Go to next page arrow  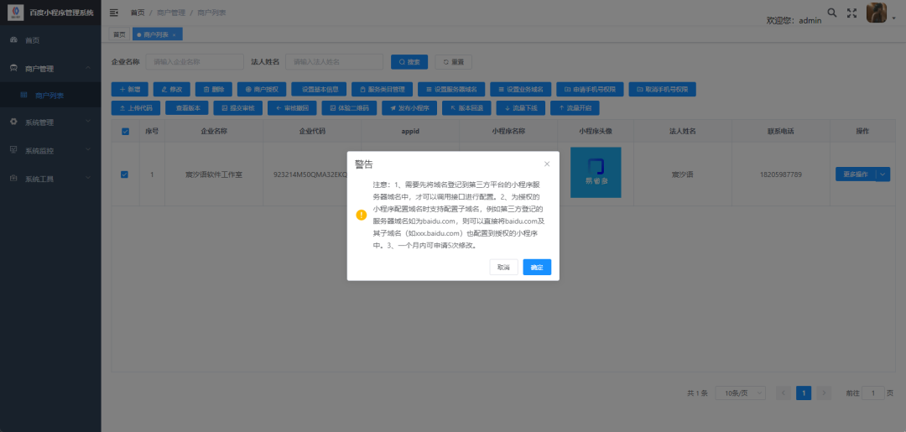(x=824, y=393)
